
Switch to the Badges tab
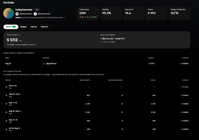tap(23, 27)
